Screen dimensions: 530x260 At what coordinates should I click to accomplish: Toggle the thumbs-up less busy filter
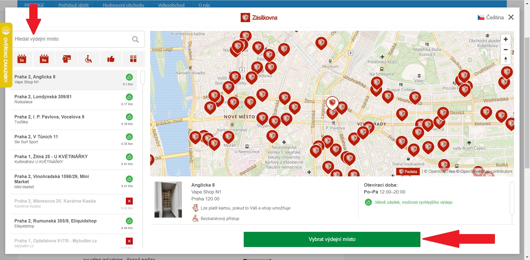pos(111,59)
